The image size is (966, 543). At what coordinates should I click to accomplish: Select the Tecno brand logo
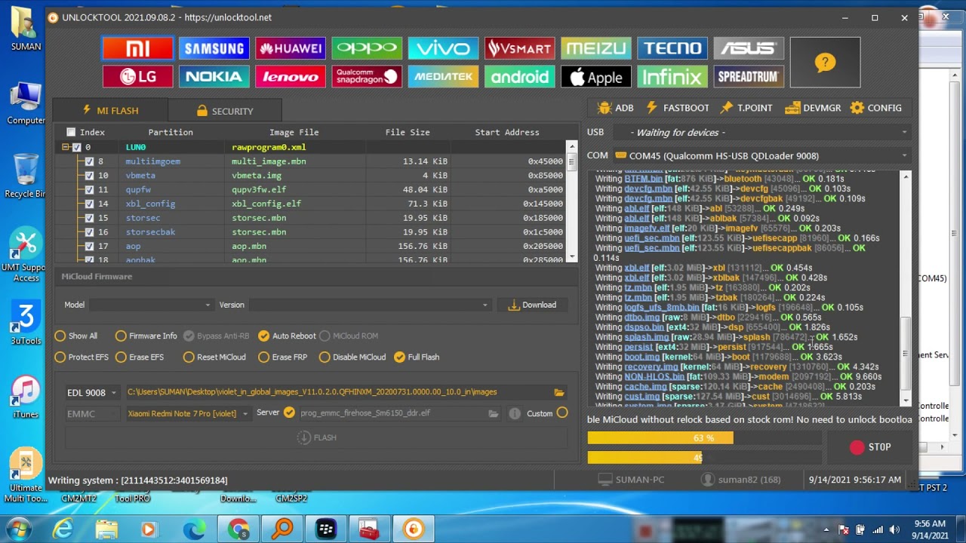[x=672, y=49]
